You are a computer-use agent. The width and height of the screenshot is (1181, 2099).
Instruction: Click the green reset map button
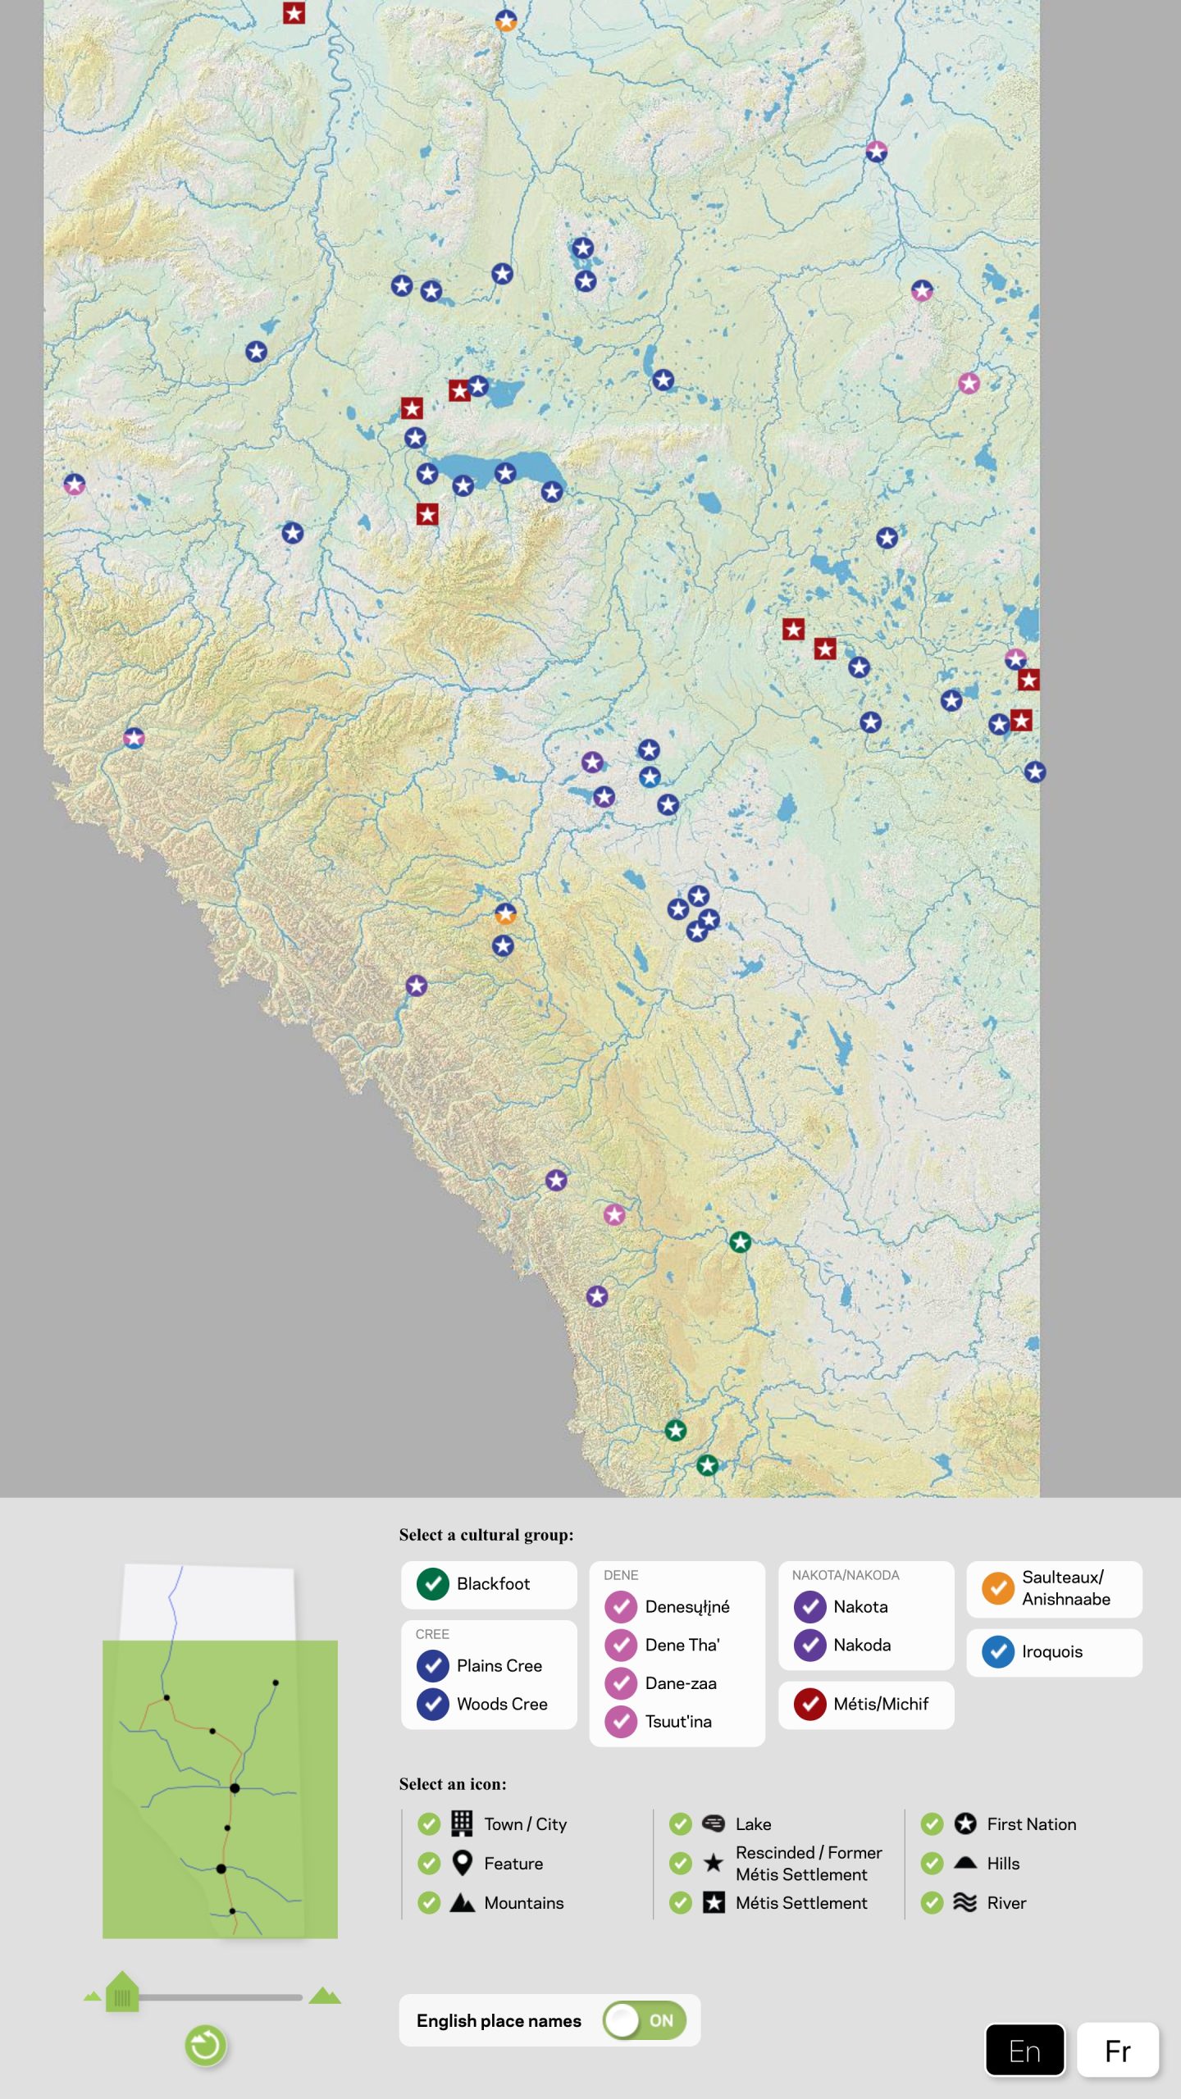pos(205,2046)
